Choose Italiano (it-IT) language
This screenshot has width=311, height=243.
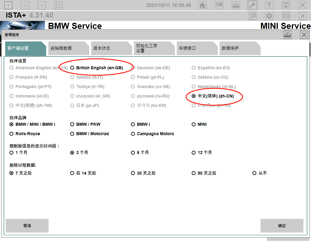click(87, 77)
